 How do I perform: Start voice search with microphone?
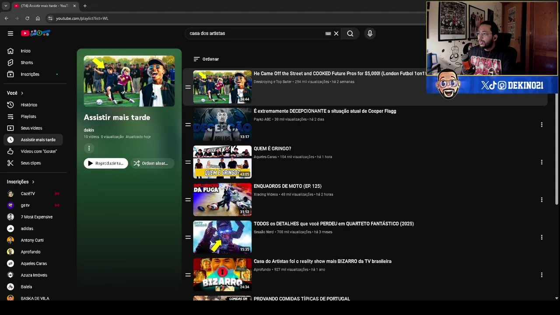[370, 33]
